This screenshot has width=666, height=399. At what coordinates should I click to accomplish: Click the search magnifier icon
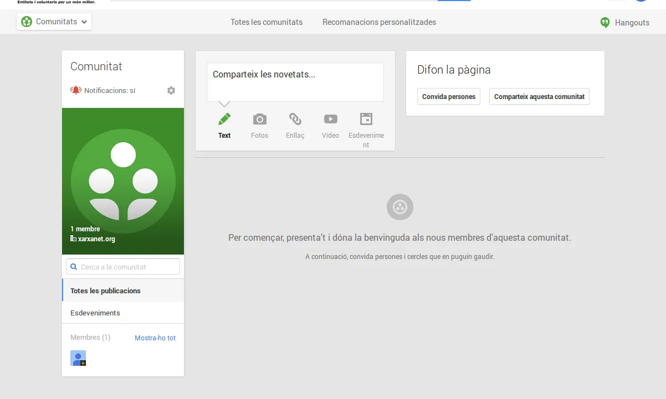(x=74, y=267)
